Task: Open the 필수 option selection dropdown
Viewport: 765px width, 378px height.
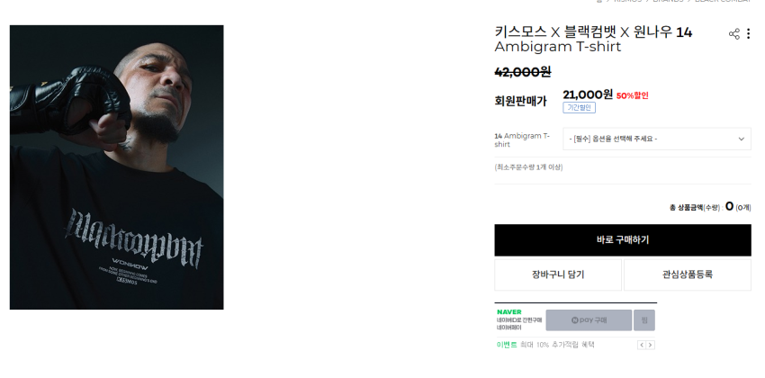Action: (657, 139)
